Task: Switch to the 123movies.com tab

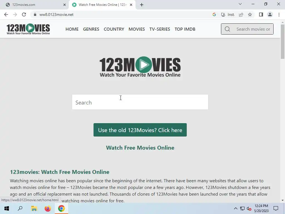Action: [x=34, y=5]
